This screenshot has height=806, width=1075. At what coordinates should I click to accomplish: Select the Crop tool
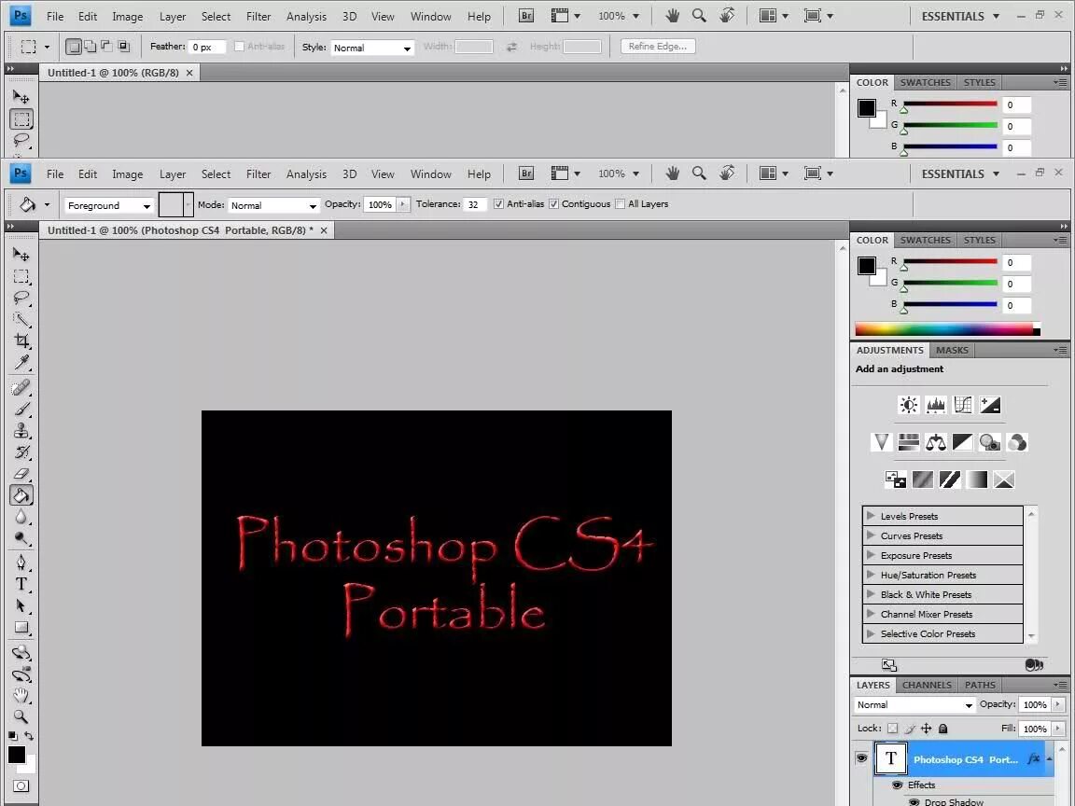pyautogui.click(x=21, y=340)
